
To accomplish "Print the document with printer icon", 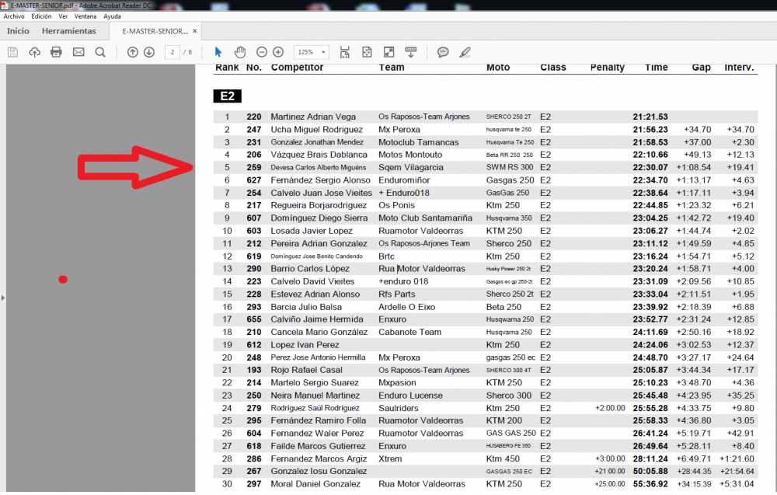I will coord(56,52).
